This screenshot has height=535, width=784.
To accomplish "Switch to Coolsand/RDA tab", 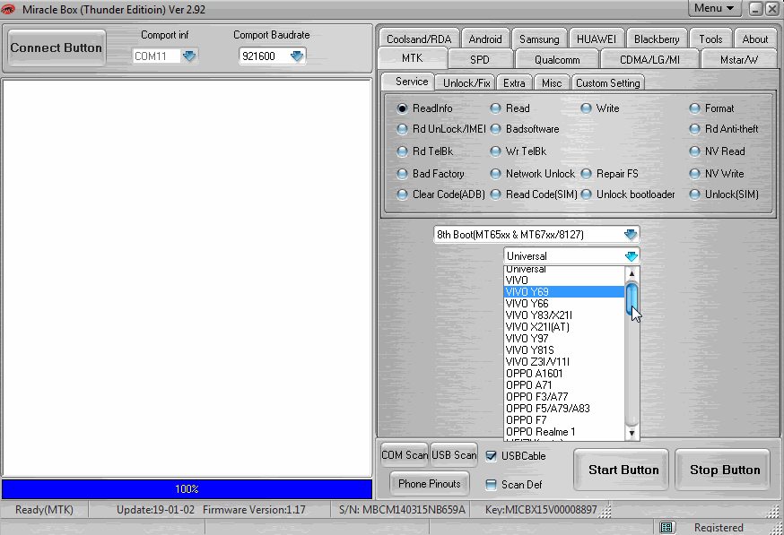I will [419, 39].
